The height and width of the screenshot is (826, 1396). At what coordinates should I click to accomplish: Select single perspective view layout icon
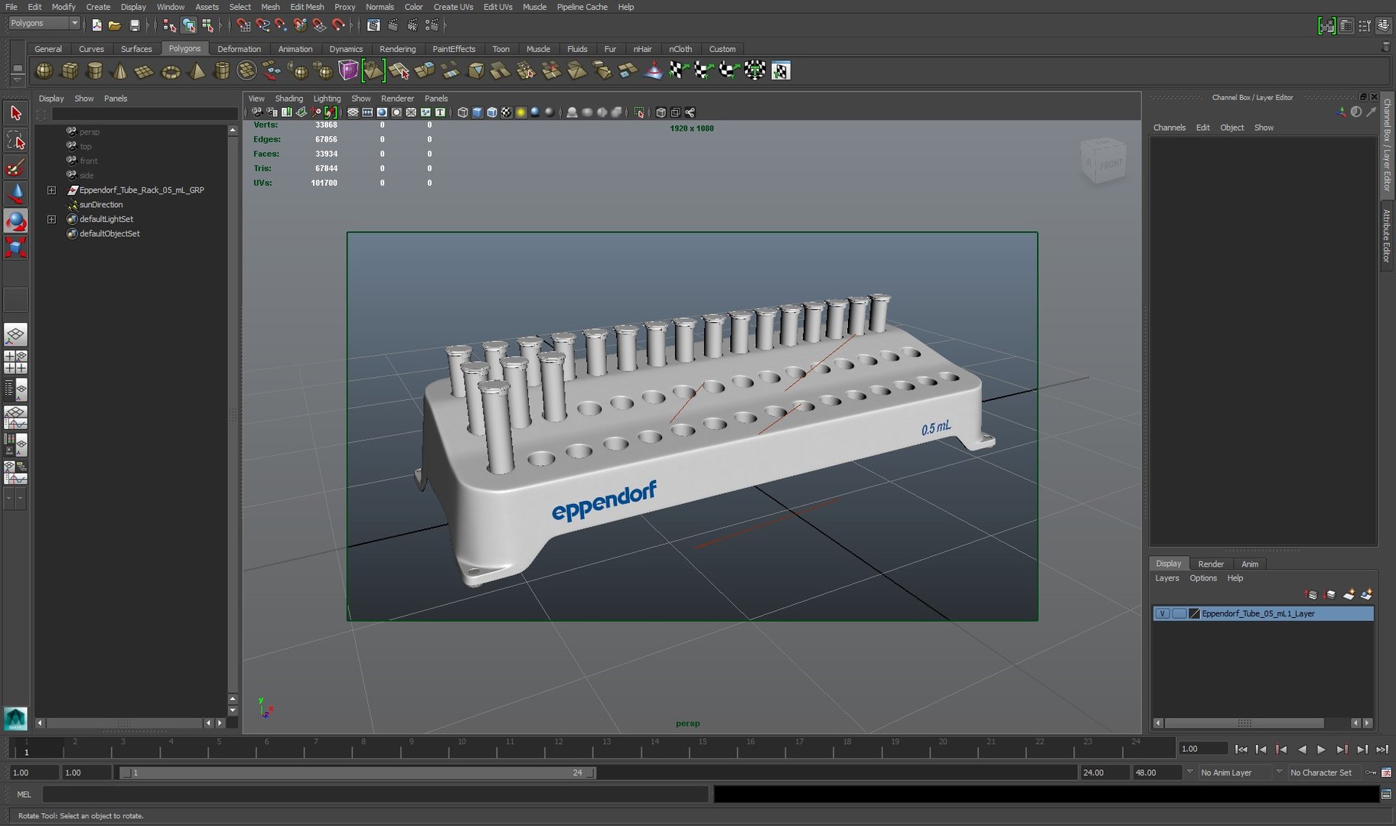pyautogui.click(x=15, y=335)
